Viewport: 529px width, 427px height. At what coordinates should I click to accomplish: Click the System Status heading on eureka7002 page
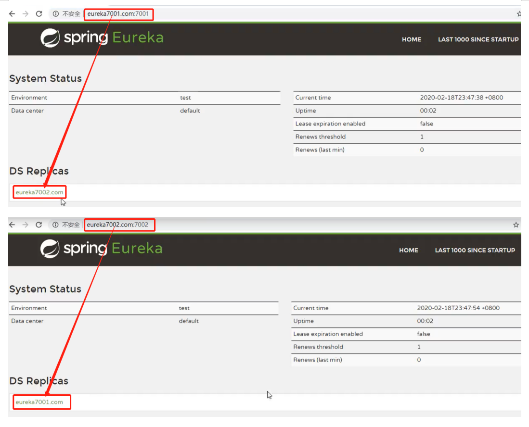[45, 289]
